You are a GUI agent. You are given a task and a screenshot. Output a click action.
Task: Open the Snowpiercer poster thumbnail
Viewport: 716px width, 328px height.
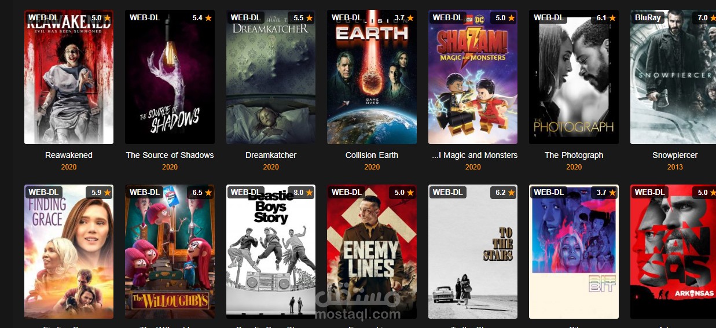point(673,77)
